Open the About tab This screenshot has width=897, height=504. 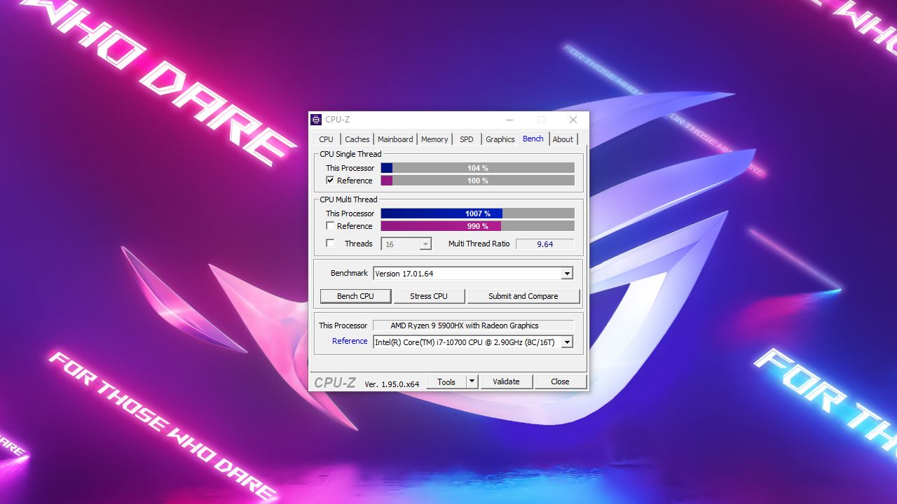pos(563,139)
